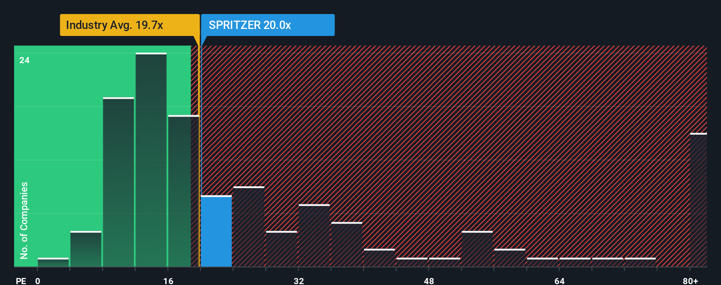Click the x-axis label 32
This screenshot has width=721, height=285.
coord(299,281)
